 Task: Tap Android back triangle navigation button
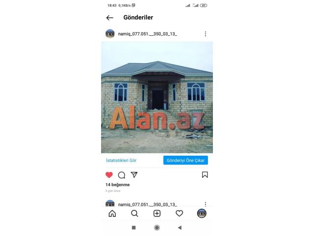point(180,227)
